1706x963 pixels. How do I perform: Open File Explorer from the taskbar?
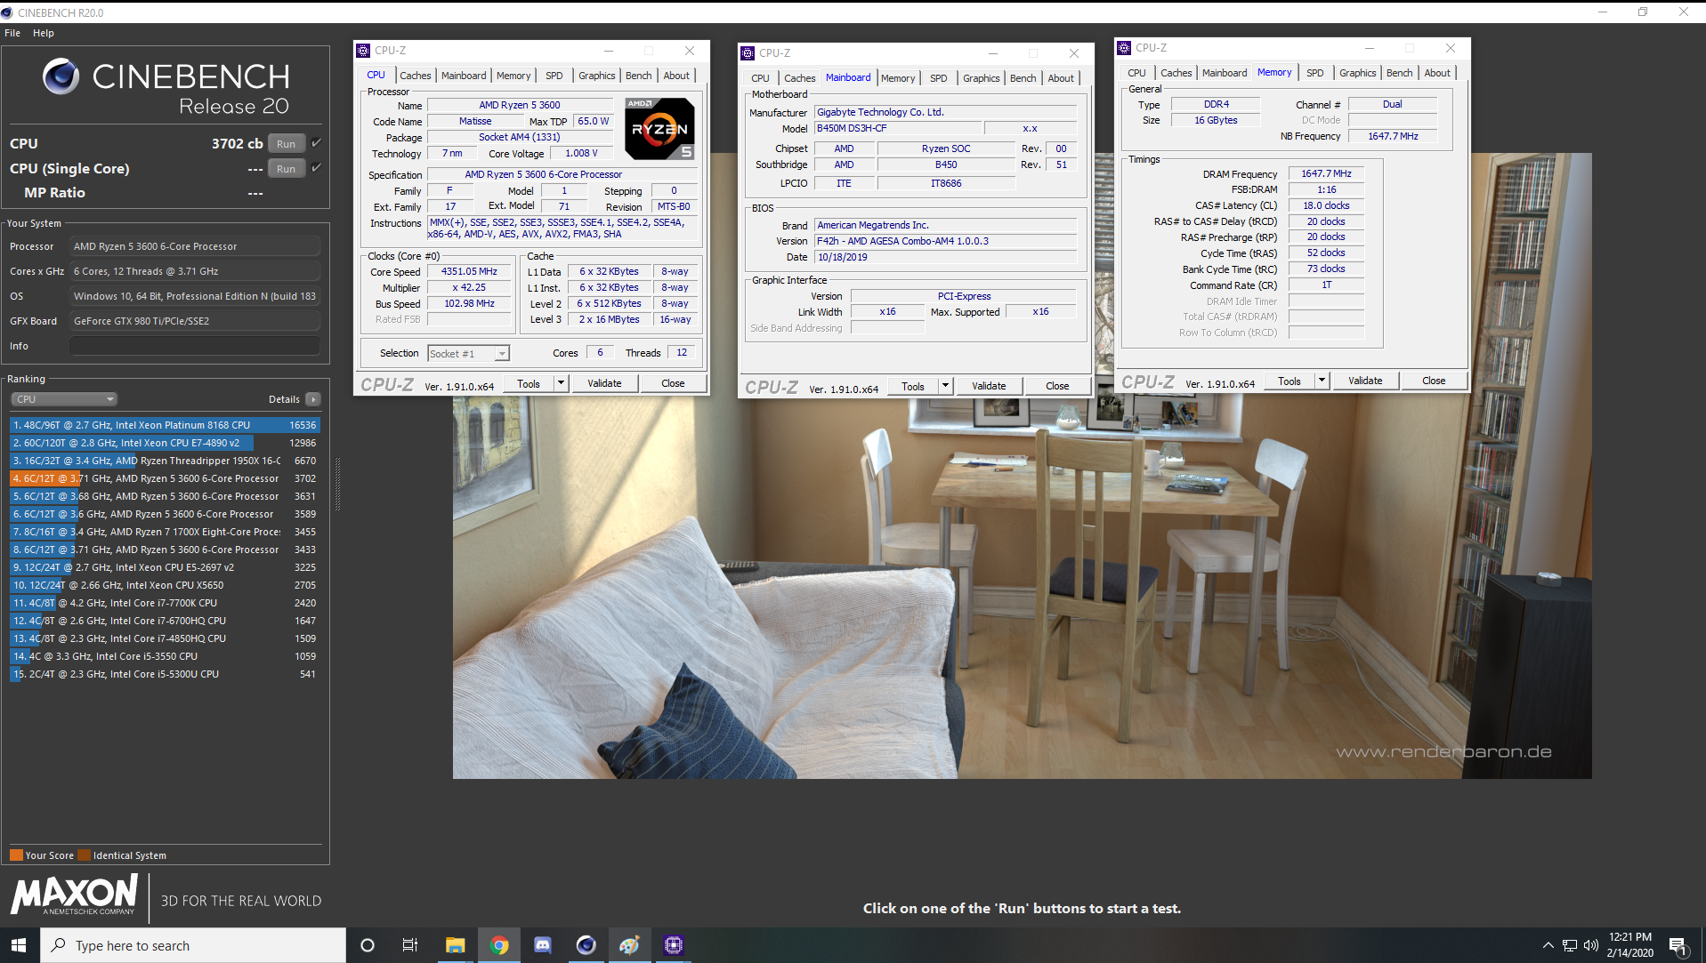(455, 945)
